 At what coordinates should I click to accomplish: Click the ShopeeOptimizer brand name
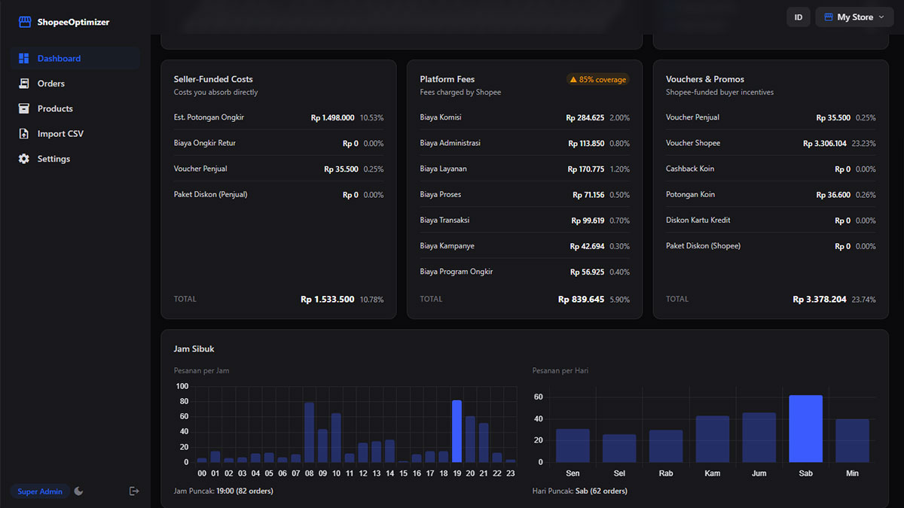tap(73, 22)
